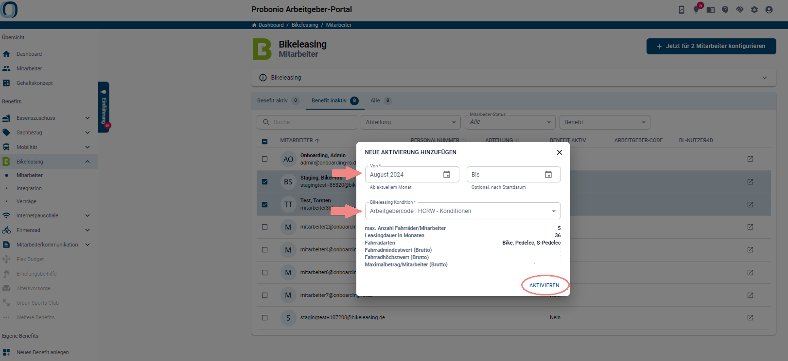Open the Einführung side tab
This screenshot has width=788, height=361.
pos(104,107)
